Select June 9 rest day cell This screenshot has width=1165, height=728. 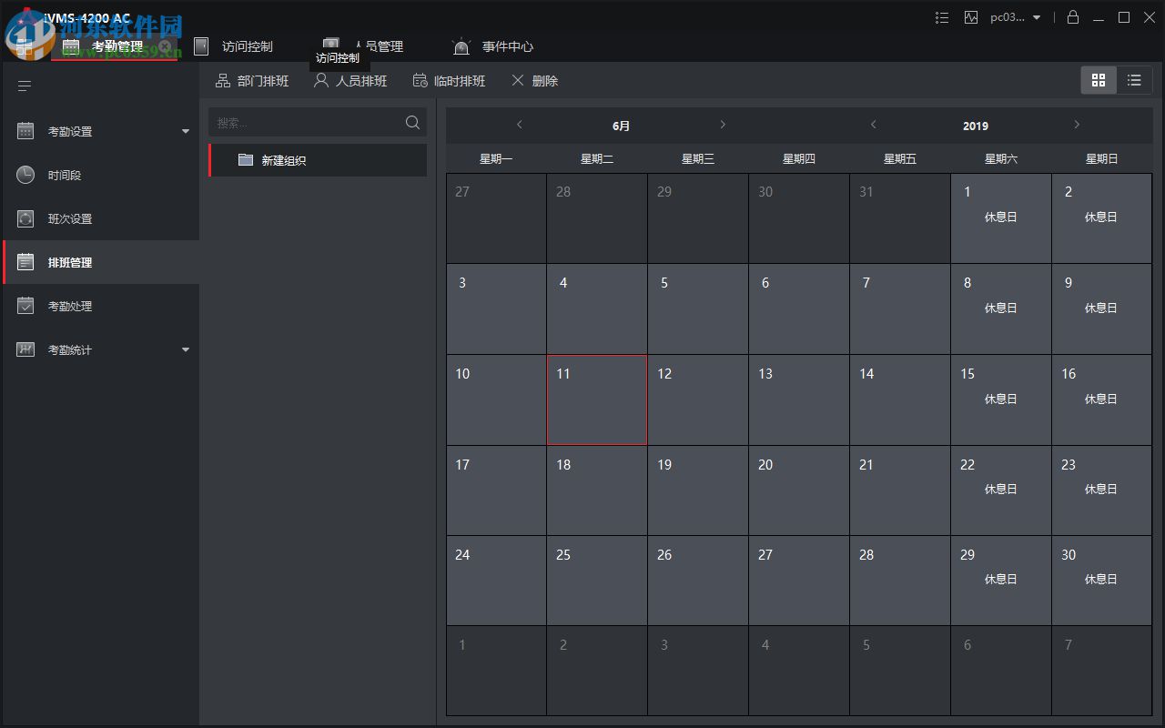1101,309
